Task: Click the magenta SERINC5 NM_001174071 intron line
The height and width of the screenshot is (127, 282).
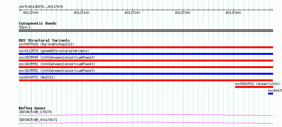Action: click(x=146, y=123)
